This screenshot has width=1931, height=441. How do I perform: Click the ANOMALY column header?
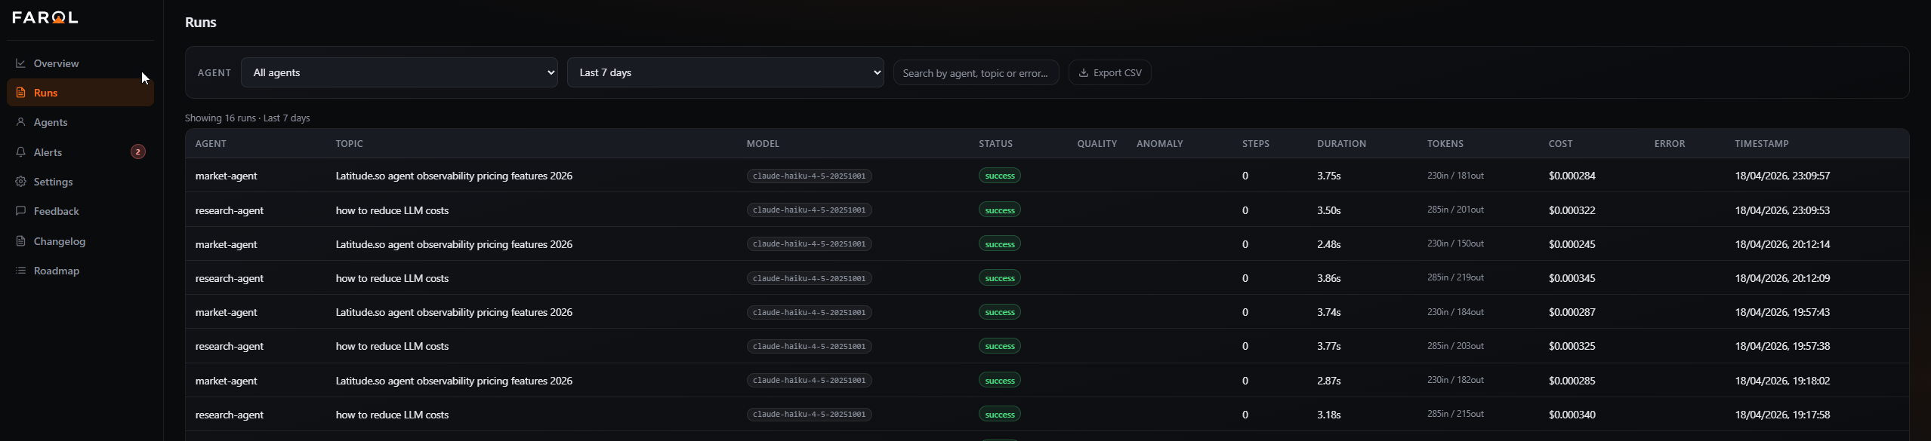(1160, 144)
